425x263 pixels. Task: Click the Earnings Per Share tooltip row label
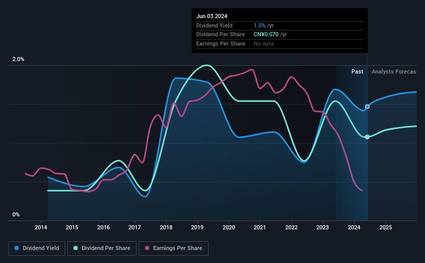[x=221, y=43]
